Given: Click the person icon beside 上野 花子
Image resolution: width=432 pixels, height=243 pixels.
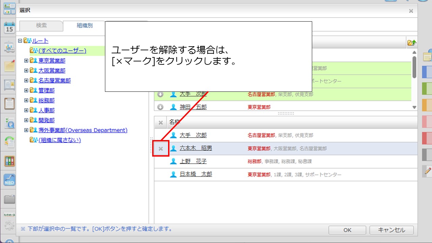Looking at the screenshot, I should pos(173,161).
